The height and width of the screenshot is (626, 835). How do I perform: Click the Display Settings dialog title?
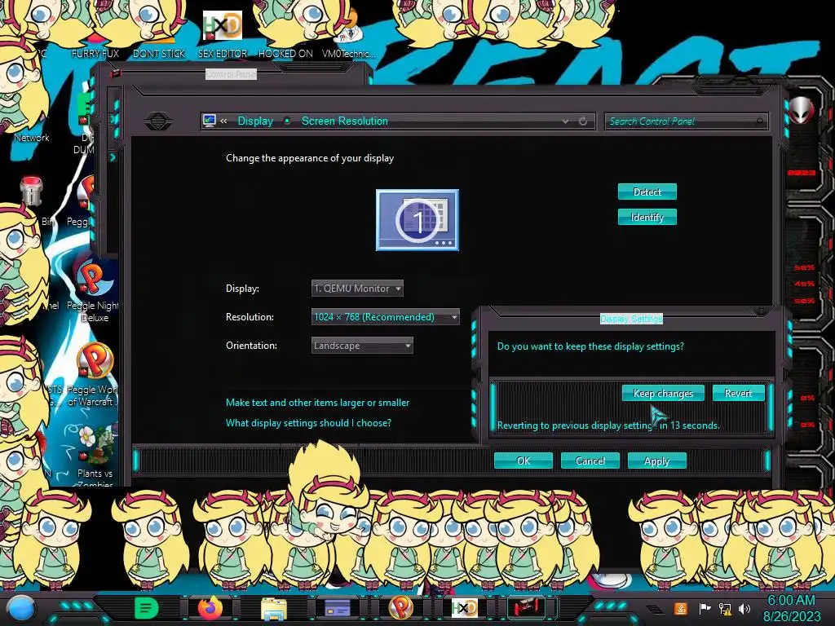click(631, 319)
